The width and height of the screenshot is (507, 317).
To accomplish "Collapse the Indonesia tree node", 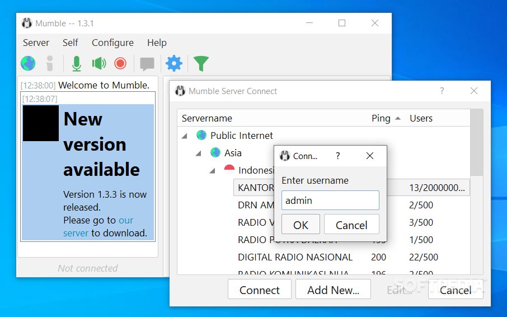I will point(213,171).
